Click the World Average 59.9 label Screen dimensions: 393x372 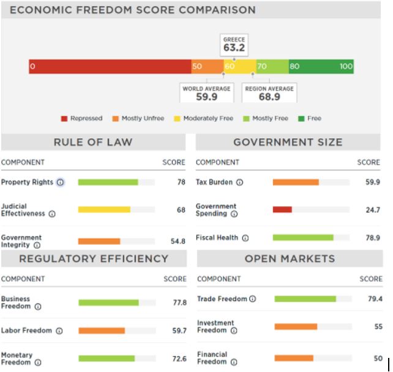point(206,93)
